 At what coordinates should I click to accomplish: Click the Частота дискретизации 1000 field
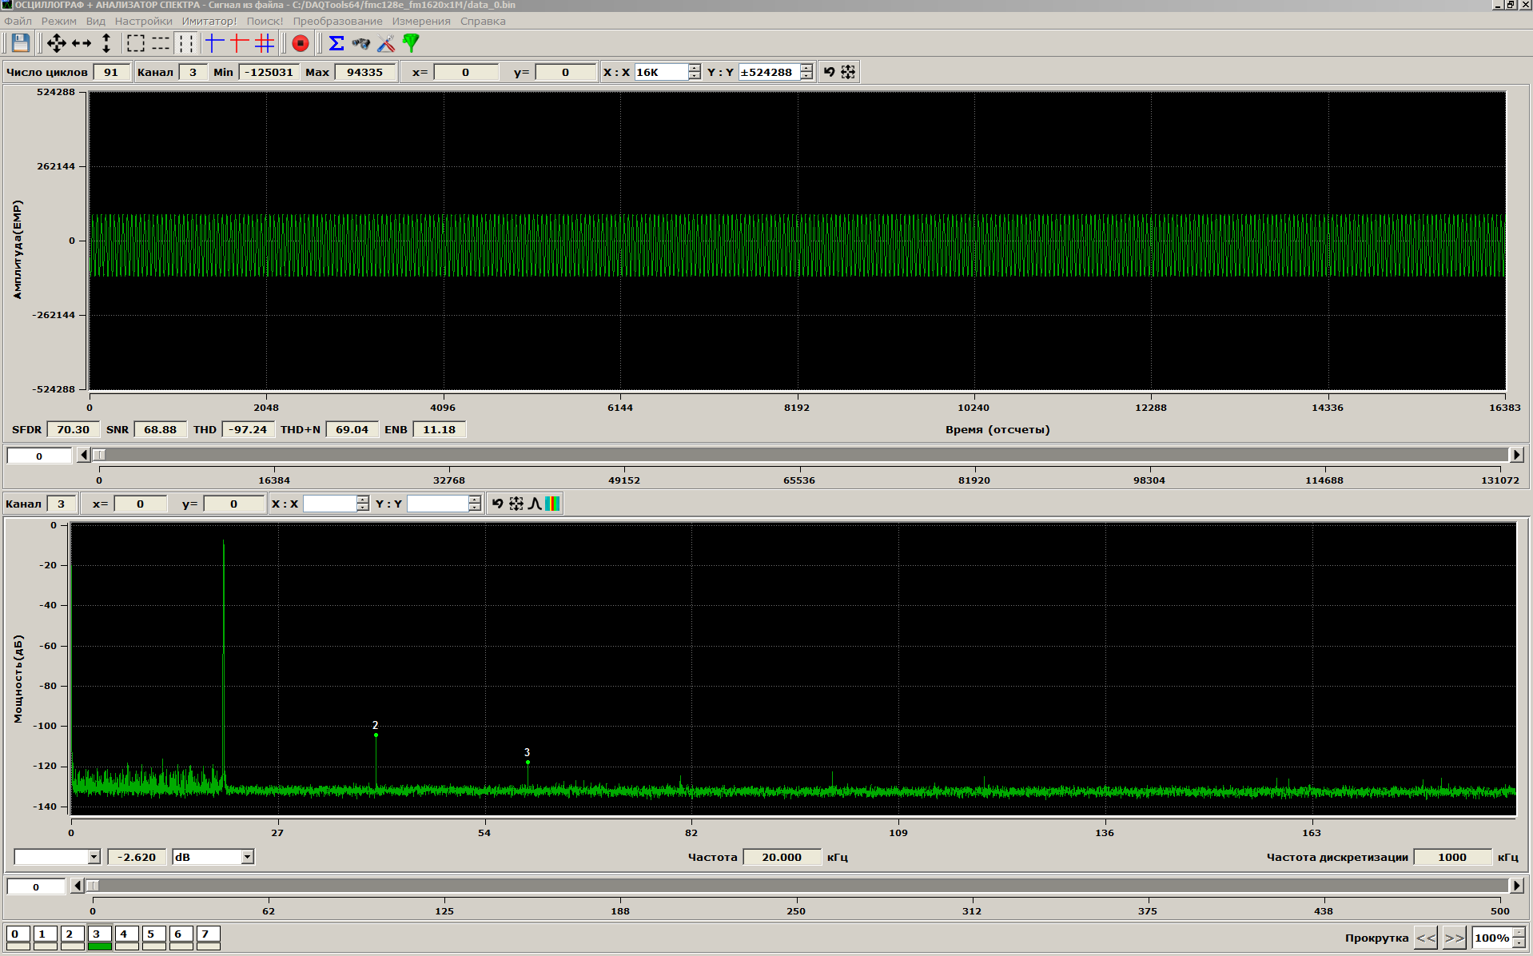[1452, 857]
